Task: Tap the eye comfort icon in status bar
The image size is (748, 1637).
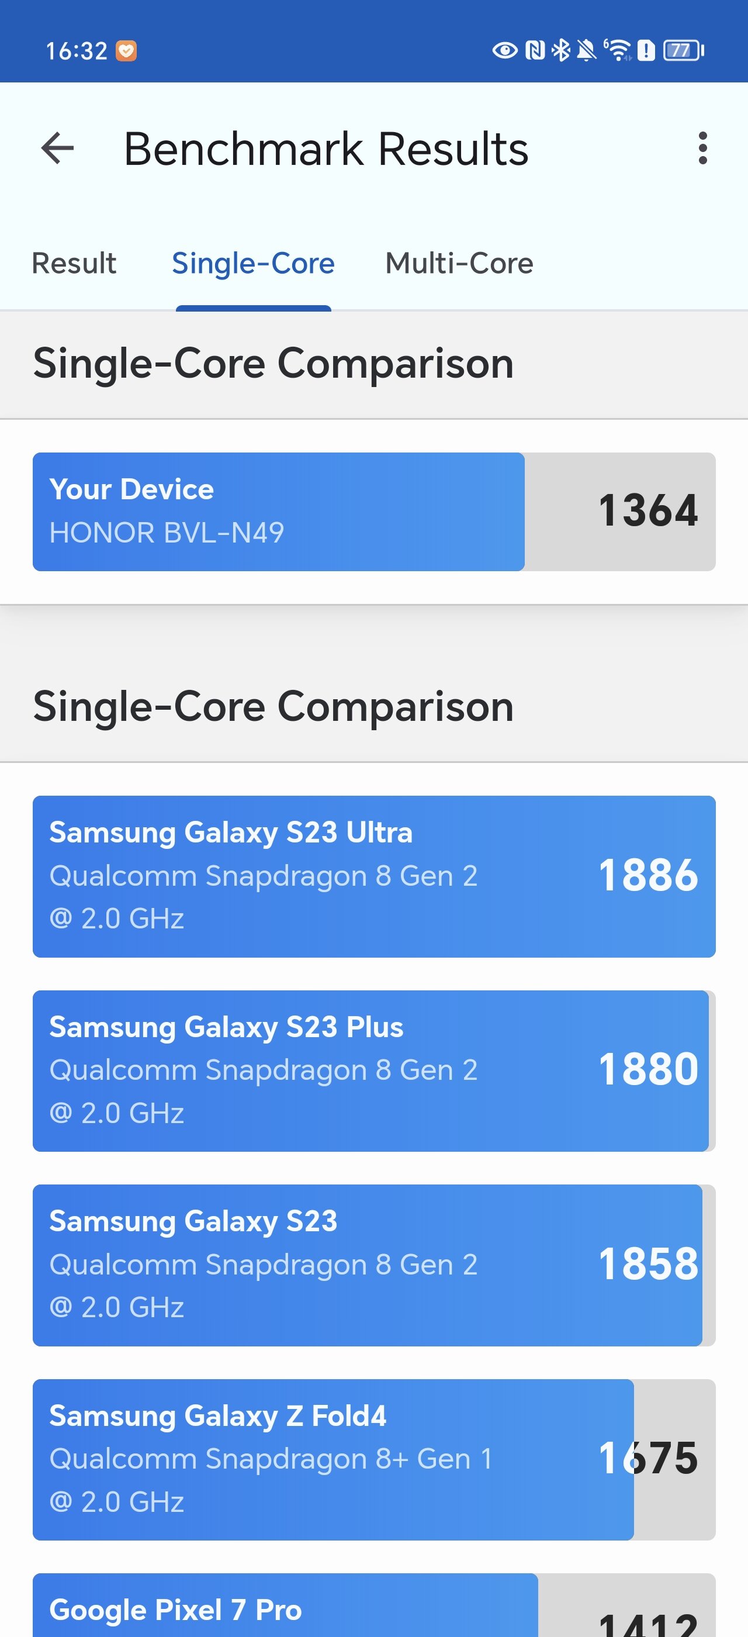Action: click(505, 50)
